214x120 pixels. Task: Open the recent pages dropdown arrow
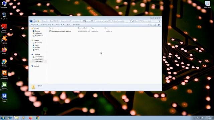click(36, 21)
